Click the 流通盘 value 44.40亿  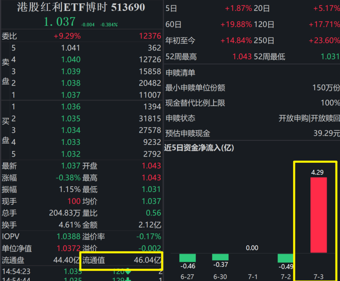66,260
